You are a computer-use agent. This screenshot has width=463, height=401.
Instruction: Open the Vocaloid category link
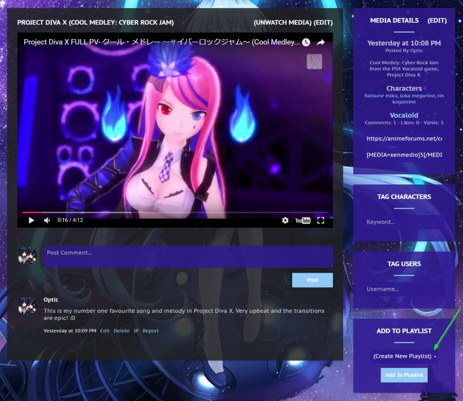pos(404,115)
